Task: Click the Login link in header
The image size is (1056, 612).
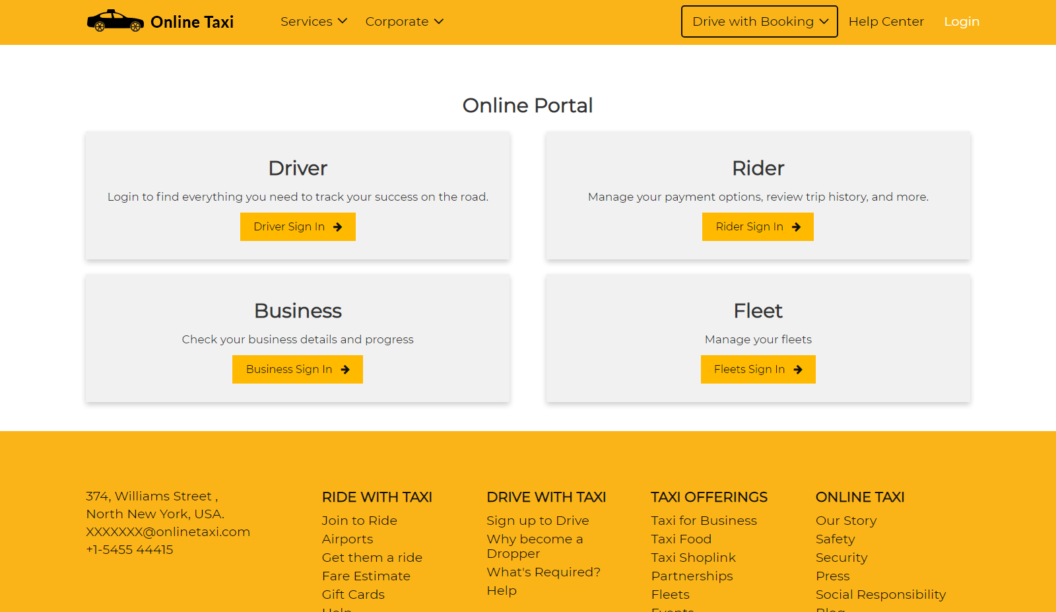Action: click(x=962, y=22)
